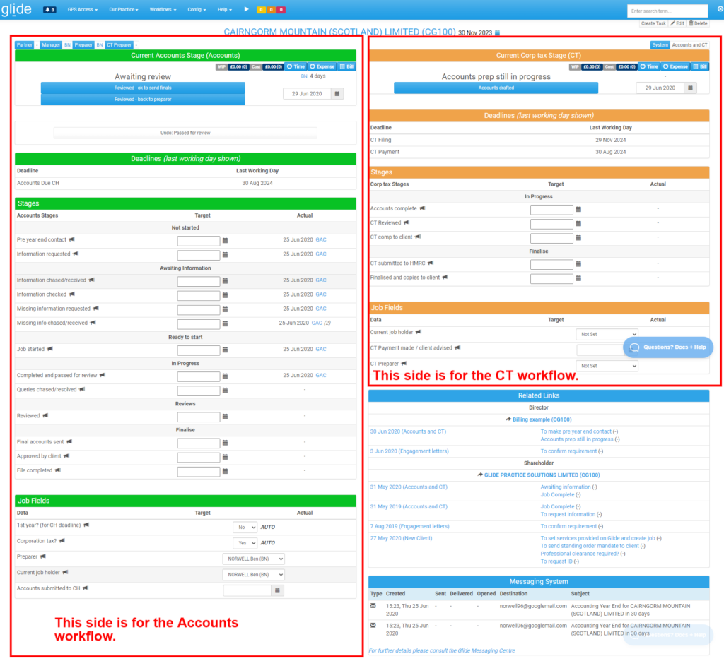Open Questions? Docs + Help chat

pos(668,347)
